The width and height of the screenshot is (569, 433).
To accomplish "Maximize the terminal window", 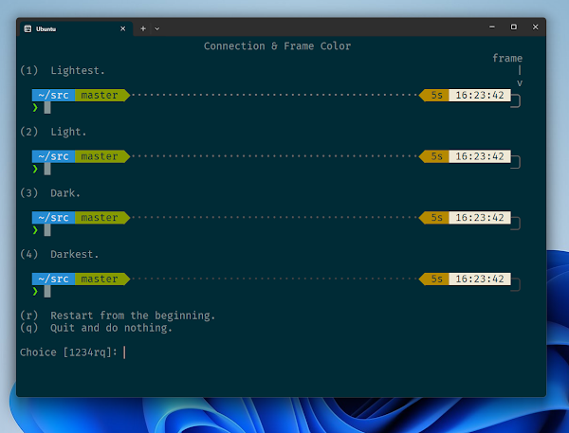I will (x=513, y=27).
